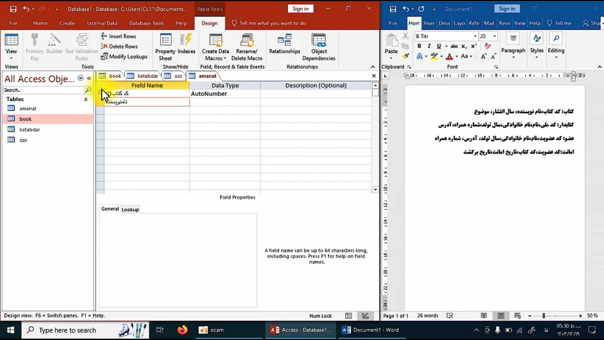Image resolution: width=604 pixels, height=340 pixels.
Task: Click the AutoNumber data type cell
Action: pyautogui.click(x=225, y=94)
